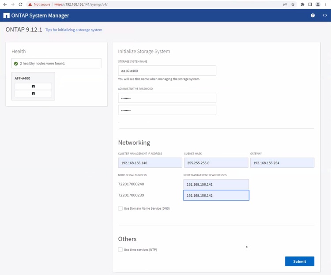
Task: Click the ONTAP System Manager logo
Action: click(6, 15)
